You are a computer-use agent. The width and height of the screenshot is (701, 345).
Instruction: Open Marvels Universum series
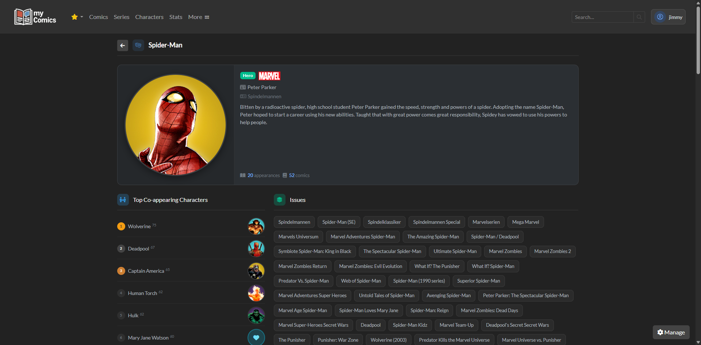(298, 237)
